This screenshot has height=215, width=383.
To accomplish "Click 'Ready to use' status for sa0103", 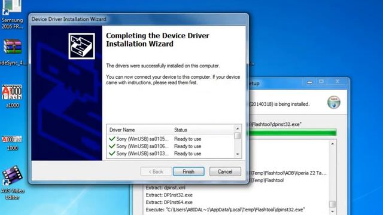I will coord(187,153).
